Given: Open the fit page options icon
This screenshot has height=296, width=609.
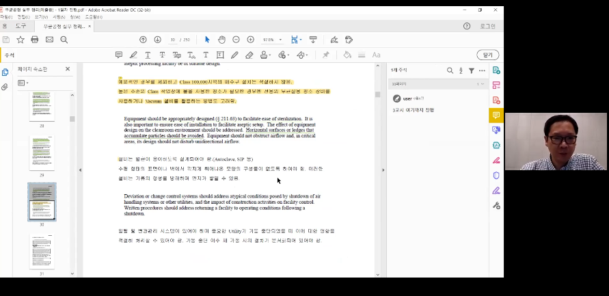Looking at the screenshot, I should pyautogui.click(x=296, y=40).
